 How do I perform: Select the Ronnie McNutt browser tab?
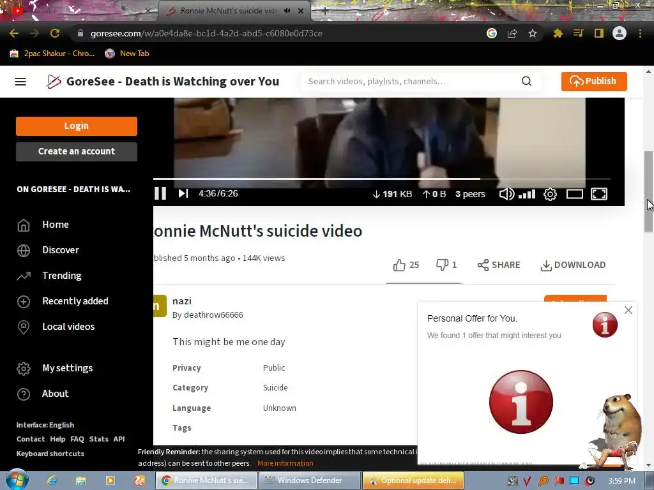click(227, 11)
